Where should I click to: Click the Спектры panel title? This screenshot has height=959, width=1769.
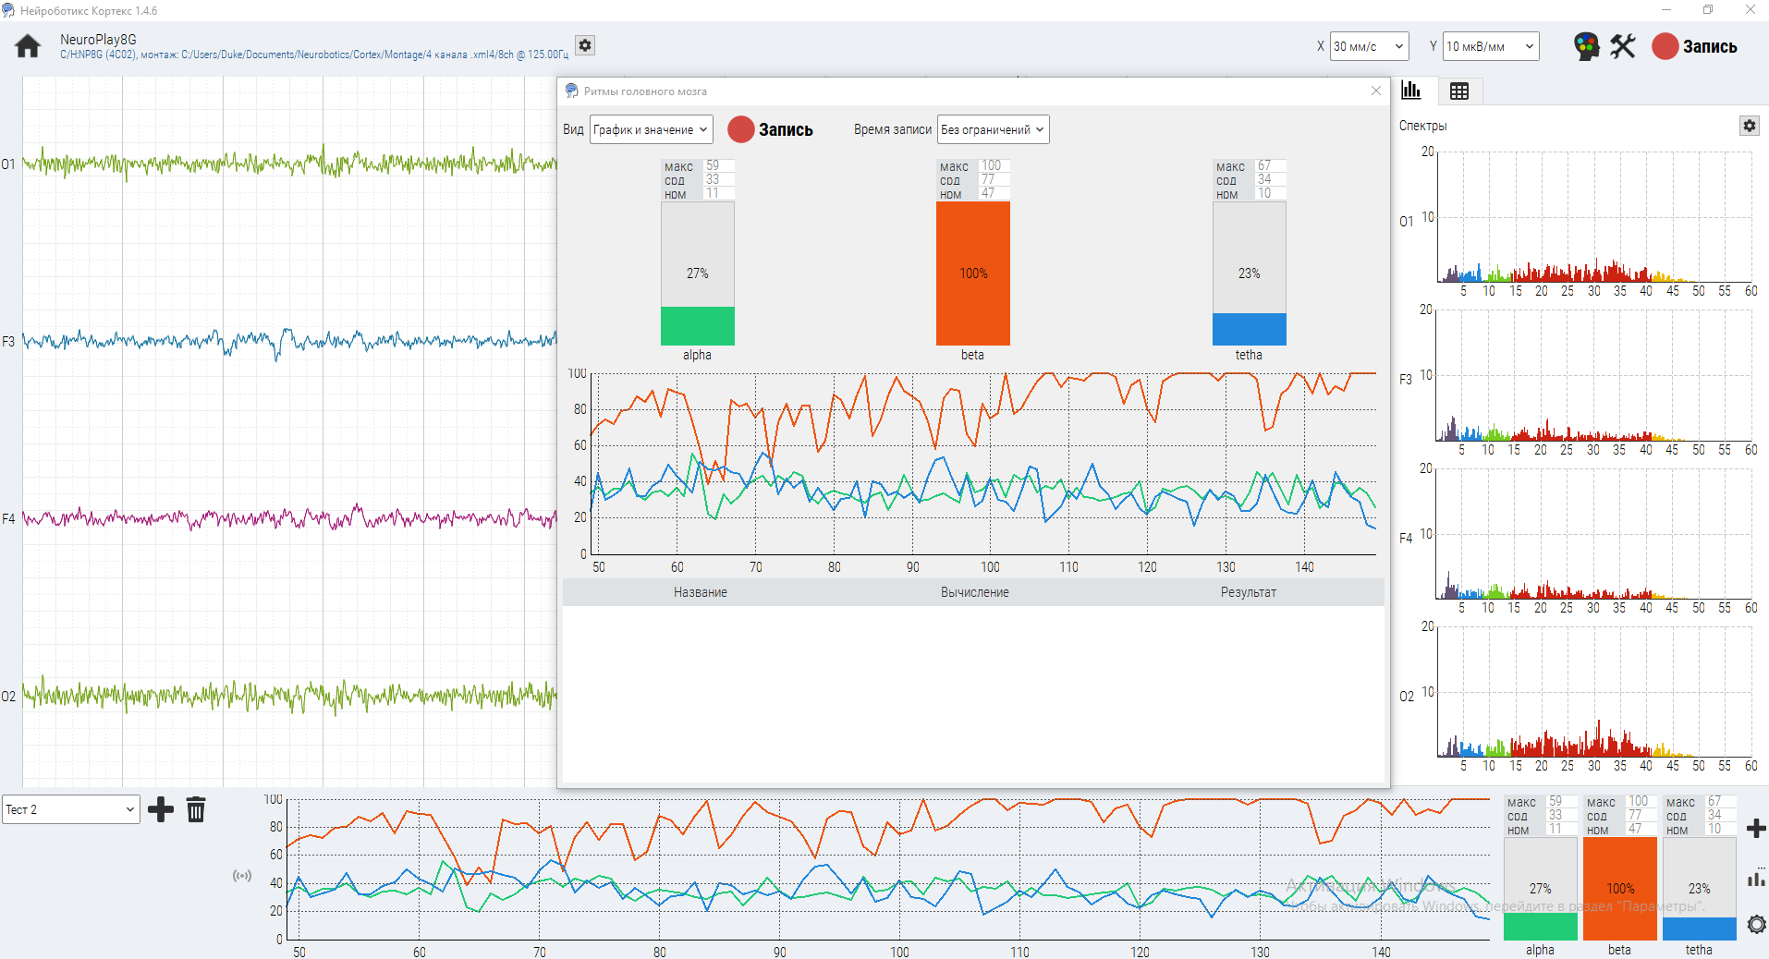(x=1423, y=126)
